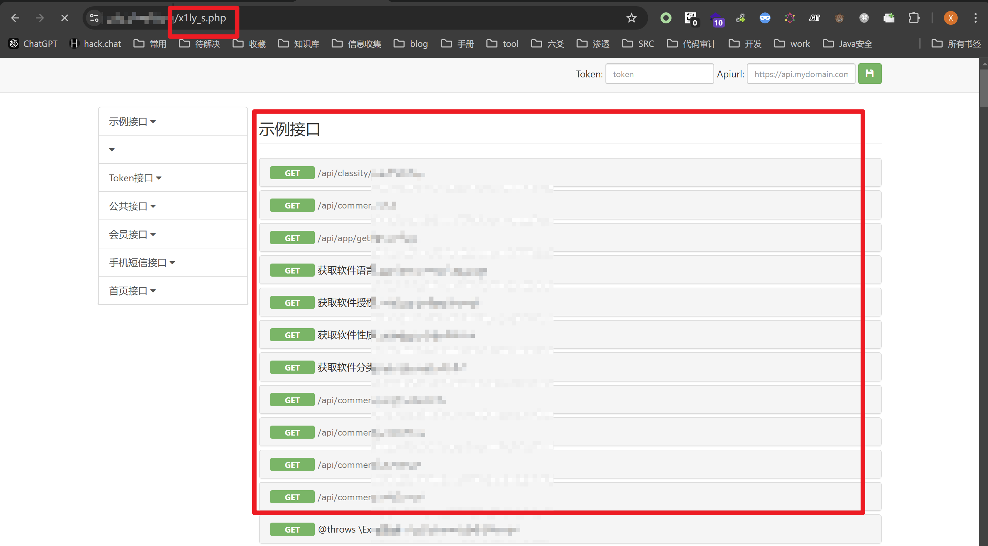Open the gray round extension icon
This screenshot has width=988, height=546.
[x=864, y=18]
